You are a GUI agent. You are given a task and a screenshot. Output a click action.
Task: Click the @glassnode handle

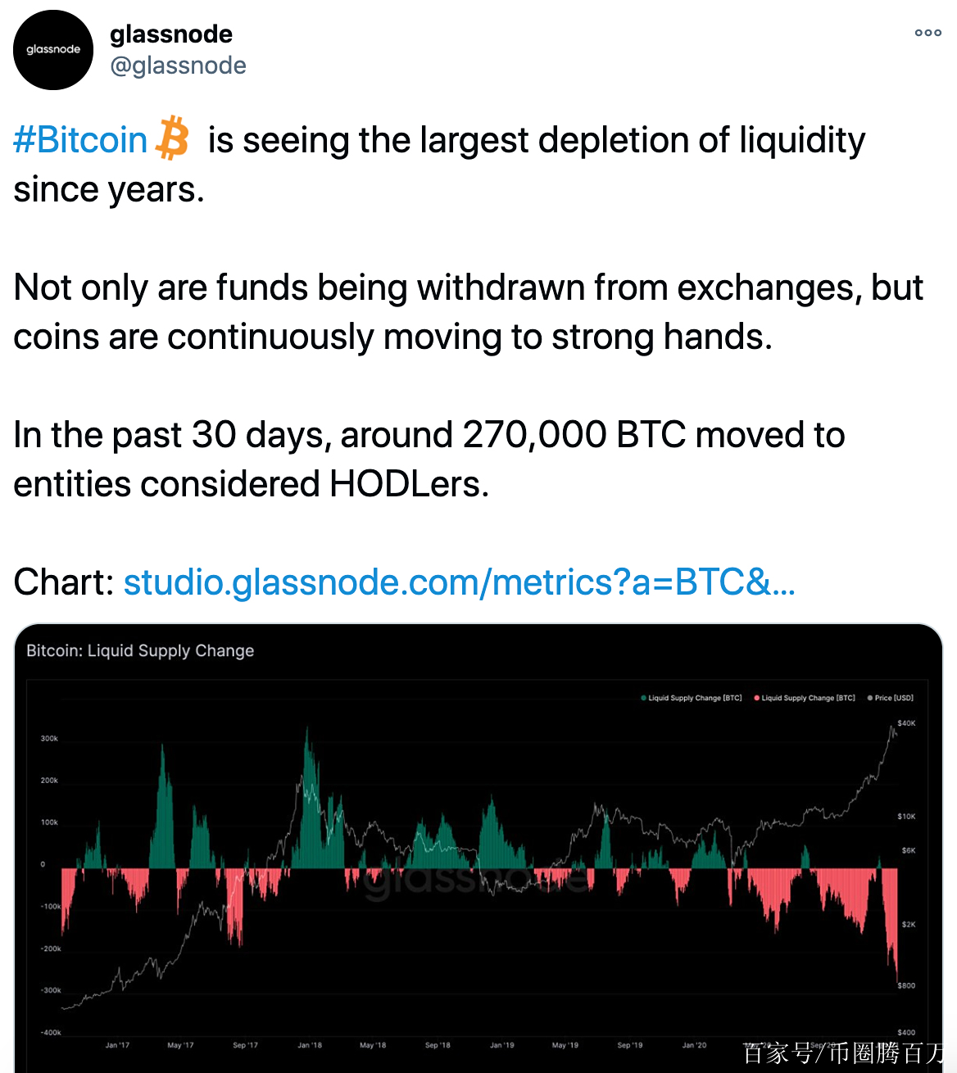click(x=178, y=66)
